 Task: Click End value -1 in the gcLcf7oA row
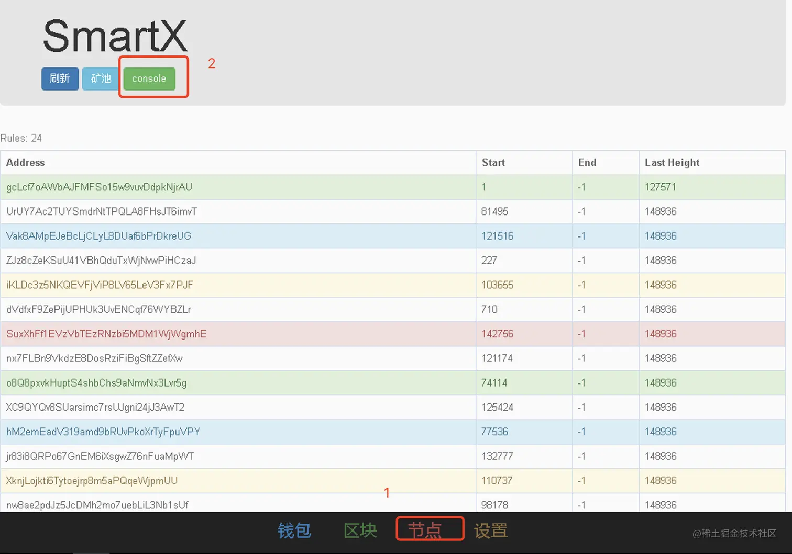point(582,187)
